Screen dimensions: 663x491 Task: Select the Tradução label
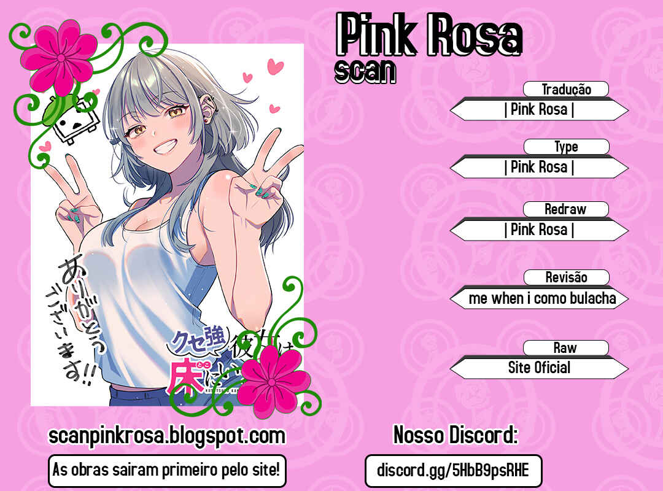pos(566,89)
